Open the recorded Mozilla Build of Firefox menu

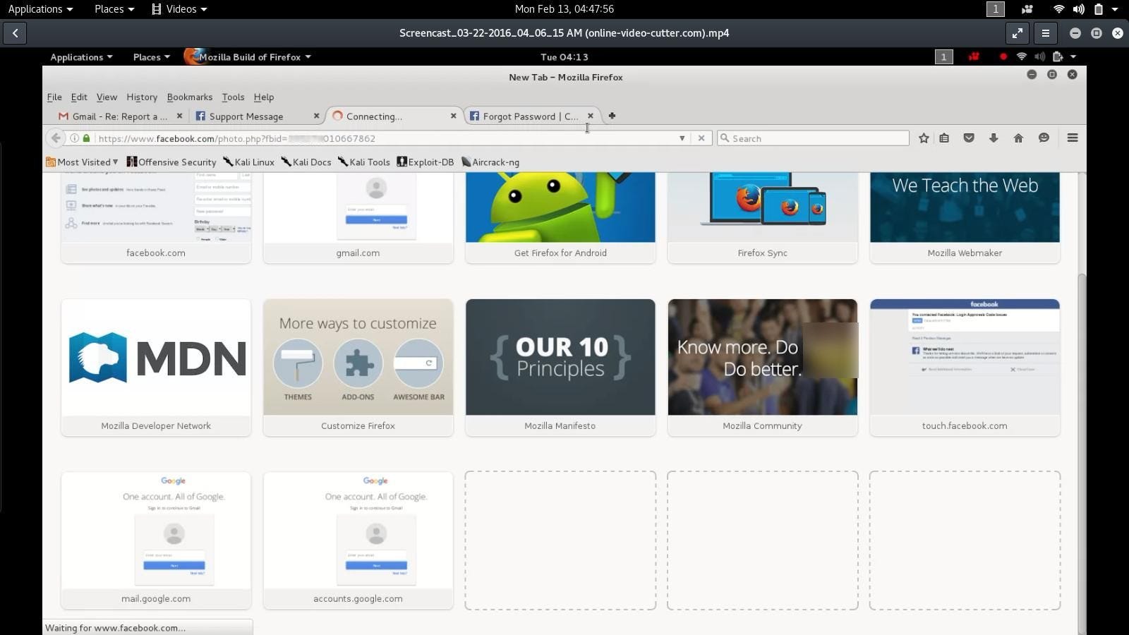pyautogui.click(x=248, y=57)
